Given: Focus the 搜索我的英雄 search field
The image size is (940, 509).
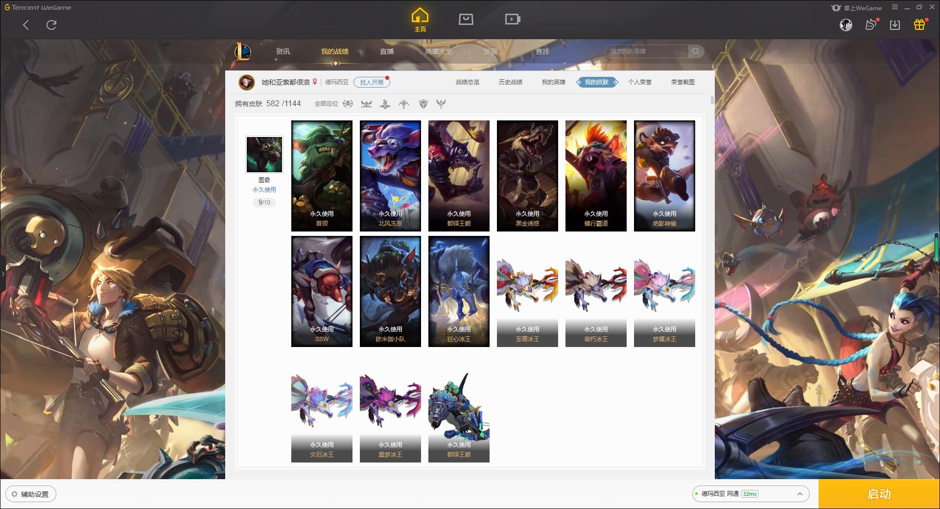Looking at the screenshot, I should tap(646, 51).
